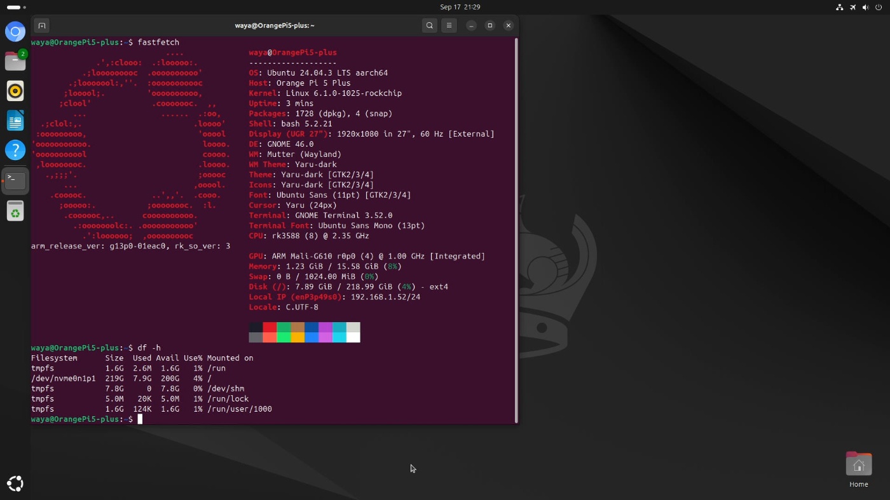Screen dimensions: 890x500
Task: Click the "Font: Ubuntu Sans (11pt)" line
Action: (x=330, y=195)
